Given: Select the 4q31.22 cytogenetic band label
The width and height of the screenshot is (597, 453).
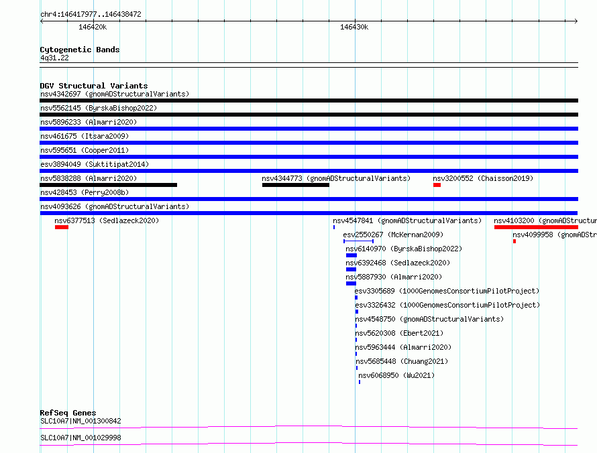Looking at the screenshot, I should pyautogui.click(x=54, y=58).
